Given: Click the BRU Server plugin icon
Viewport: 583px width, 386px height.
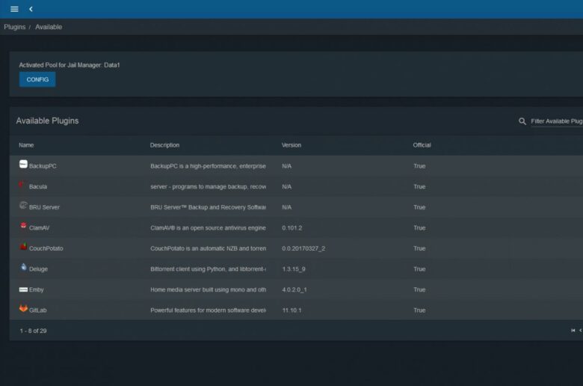Looking at the screenshot, I should (x=23, y=205).
